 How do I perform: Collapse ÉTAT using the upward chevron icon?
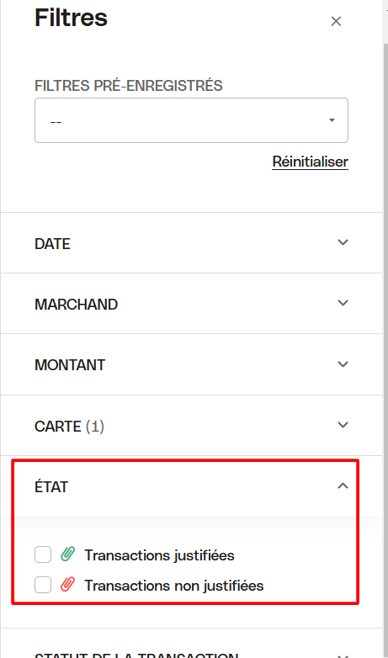[343, 486]
